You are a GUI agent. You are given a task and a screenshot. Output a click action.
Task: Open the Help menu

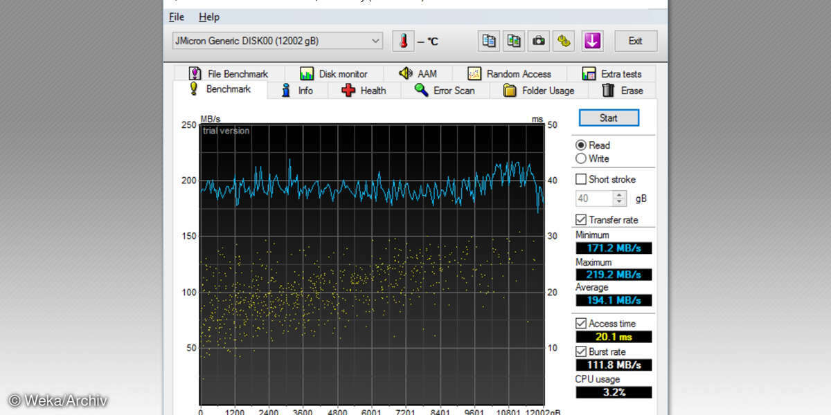[208, 17]
